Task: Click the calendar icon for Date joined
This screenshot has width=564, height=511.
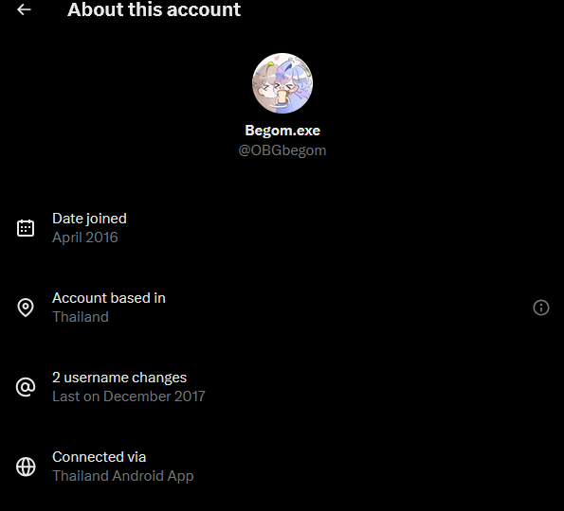Action: tap(26, 228)
